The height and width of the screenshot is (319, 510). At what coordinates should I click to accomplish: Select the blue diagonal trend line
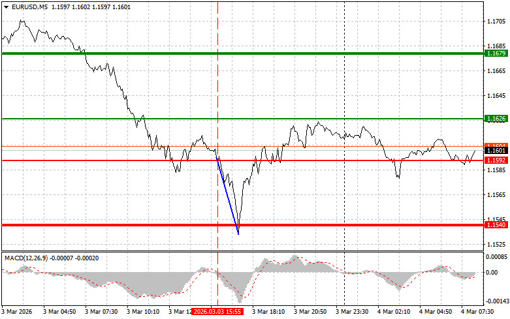click(x=227, y=196)
